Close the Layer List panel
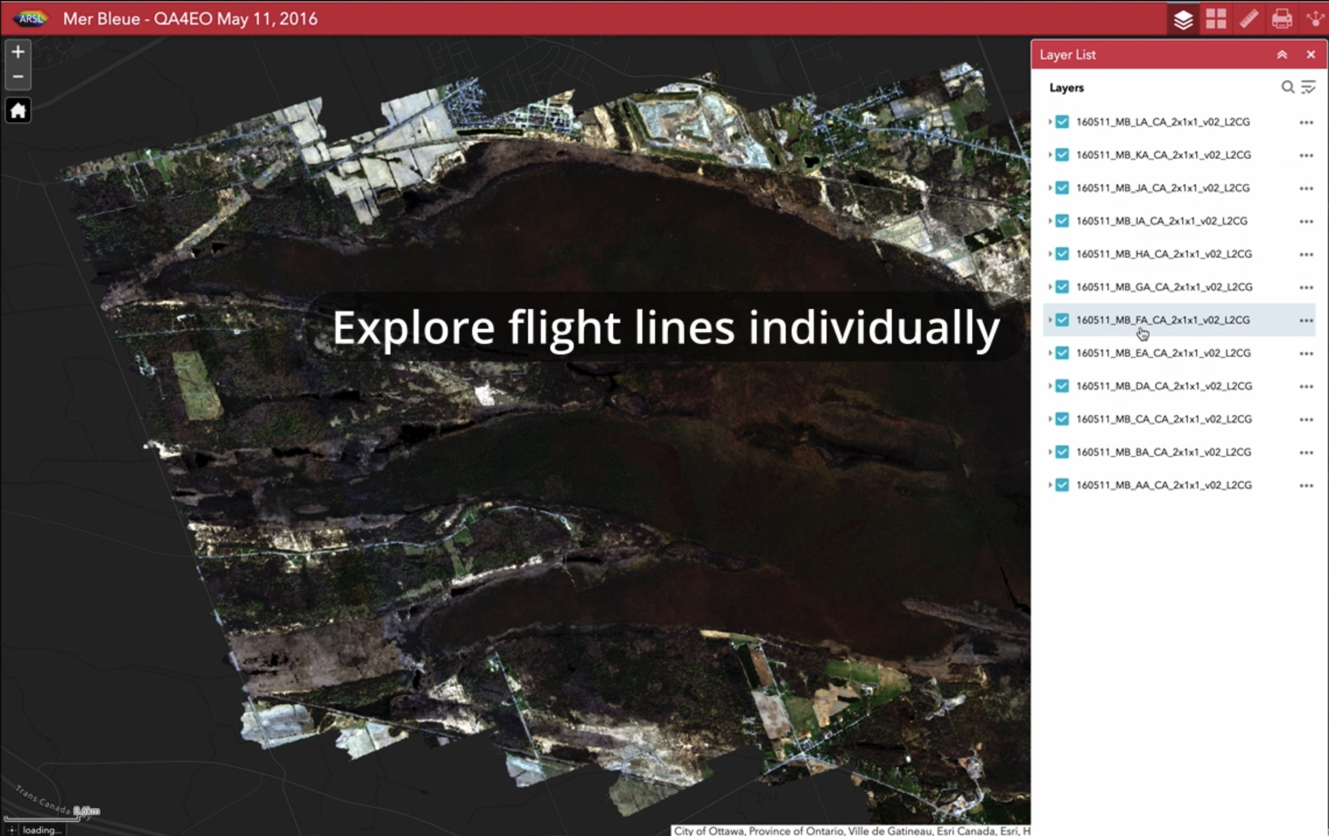1329x836 pixels. tap(1311, 55)
